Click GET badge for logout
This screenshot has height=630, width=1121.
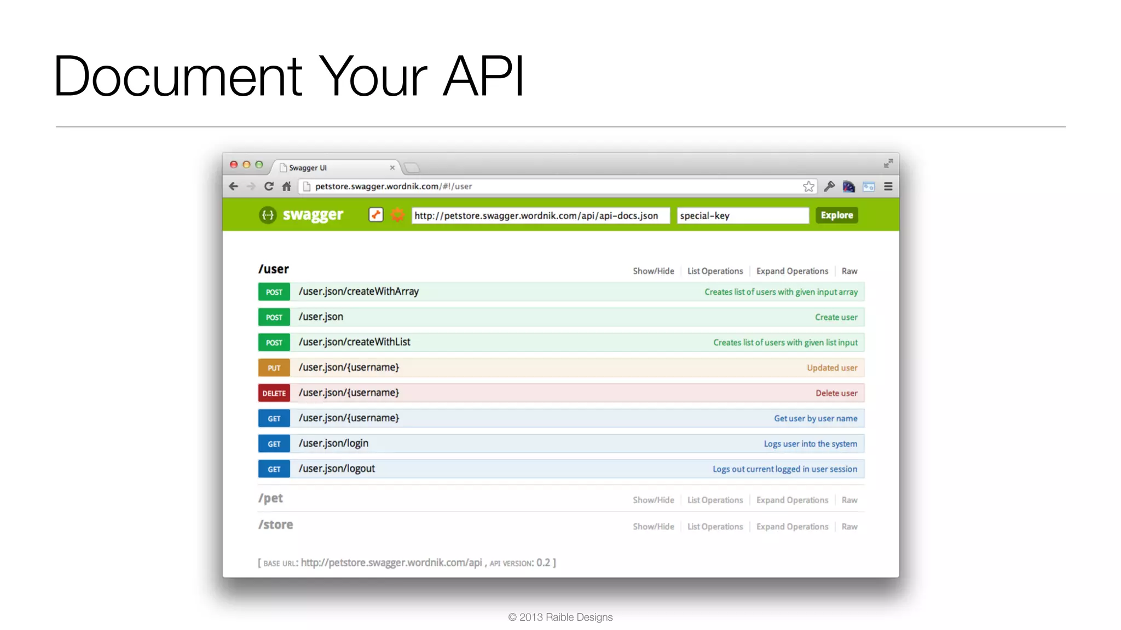(x=274, y=469)
